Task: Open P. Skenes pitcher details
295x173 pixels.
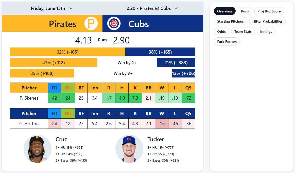Action: [x=29, y=98]
